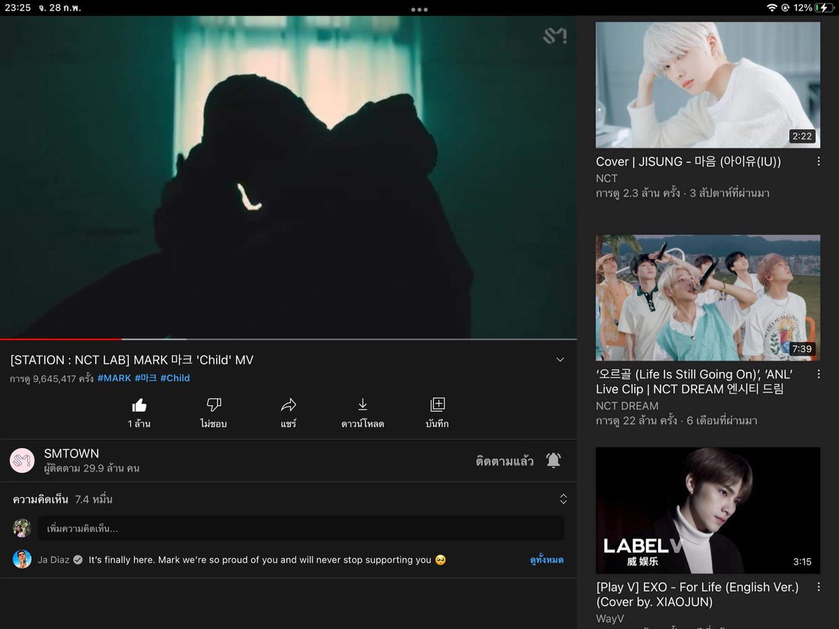Screen dimensions: 839x629
Task: Open the #Child hashtag link
Action: pos(175,378)
